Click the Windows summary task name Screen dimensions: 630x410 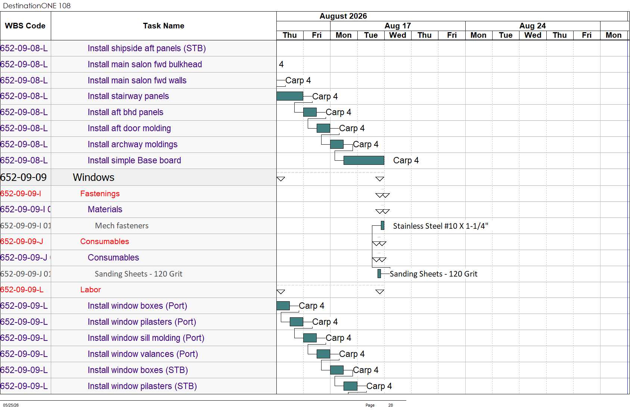[93, 177]
